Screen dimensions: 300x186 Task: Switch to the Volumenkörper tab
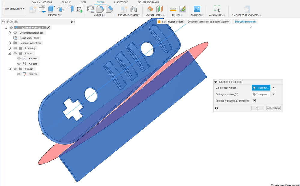pos(42,2)
